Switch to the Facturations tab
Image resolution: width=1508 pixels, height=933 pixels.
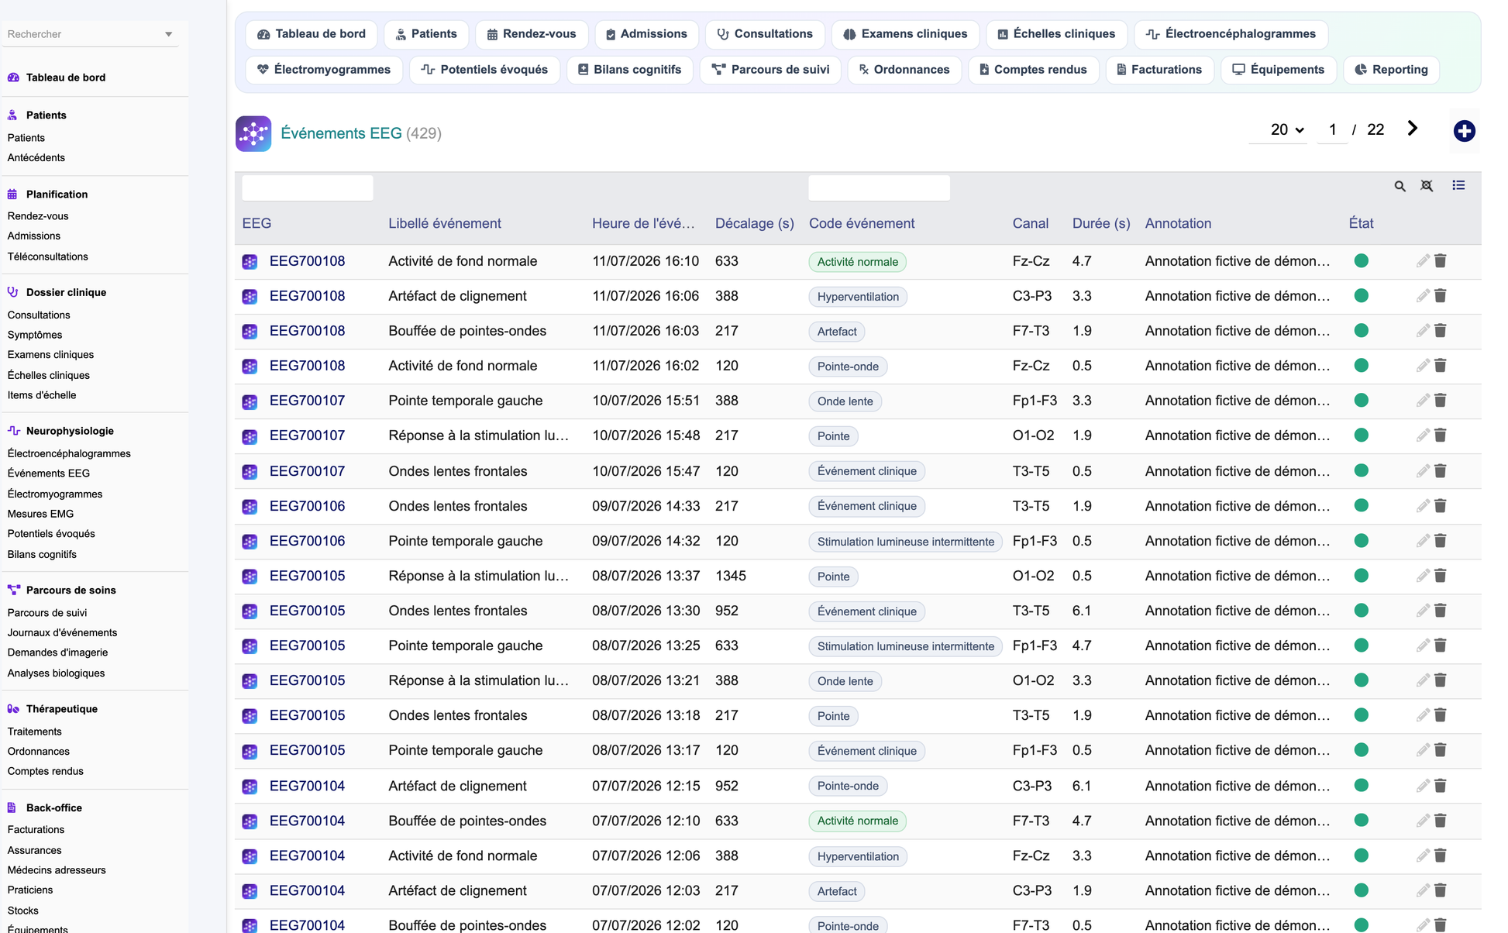point(1159,70)
